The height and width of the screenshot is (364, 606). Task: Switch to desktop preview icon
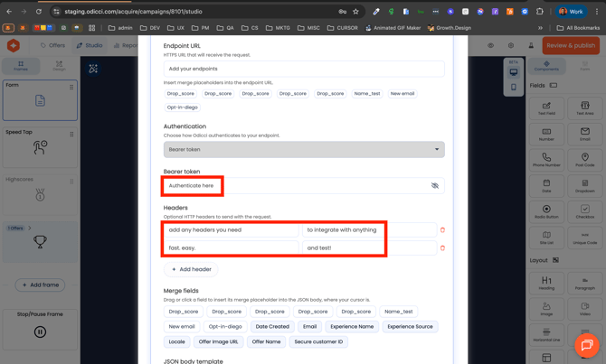514,72
